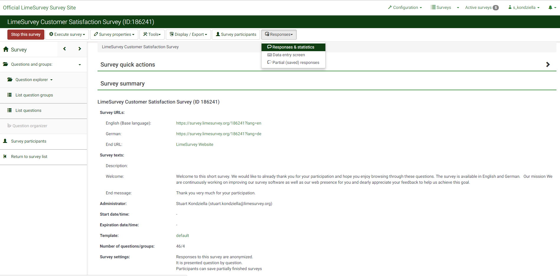This screenshot has height=276, width=560.
Task: Click the list icon beside List questions
Action: coord(9,110)
